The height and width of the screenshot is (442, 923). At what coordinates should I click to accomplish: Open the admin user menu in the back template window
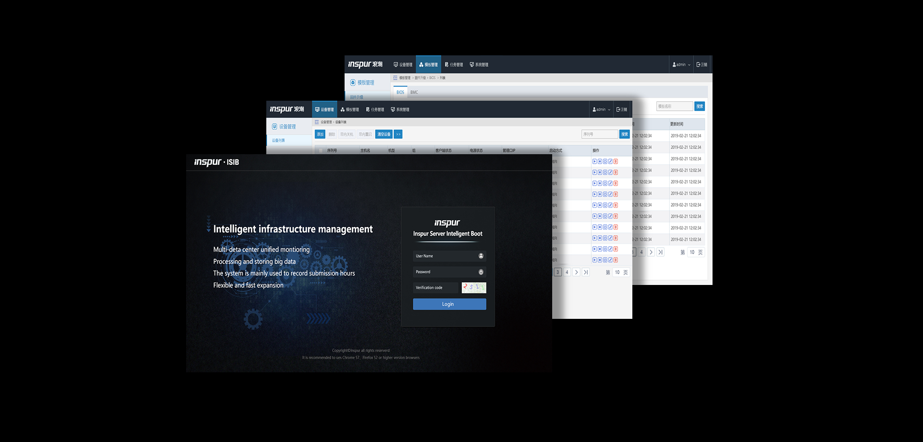[x=682, y=64]
